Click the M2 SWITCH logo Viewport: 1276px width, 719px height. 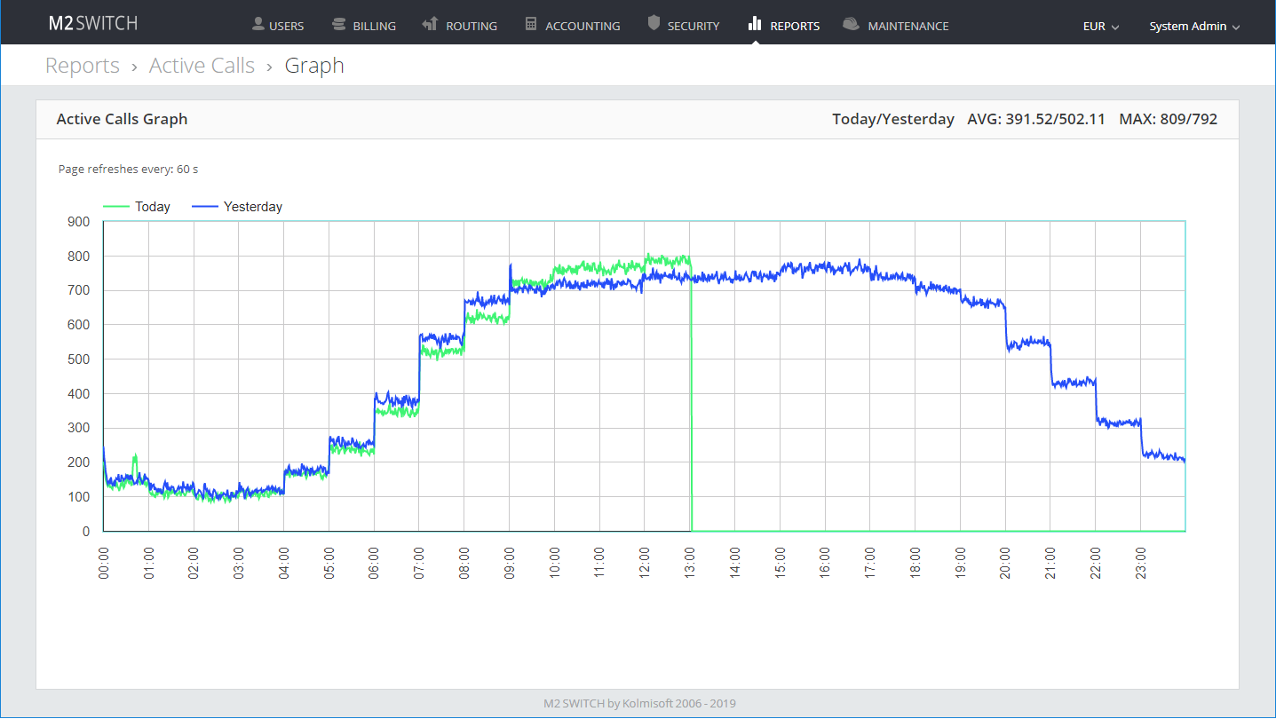tap(93, 23)
